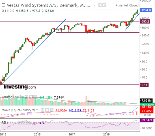Select the MACD (12, 26, close, 9) label
The image size is (155, 136).
tap(18, 110)
